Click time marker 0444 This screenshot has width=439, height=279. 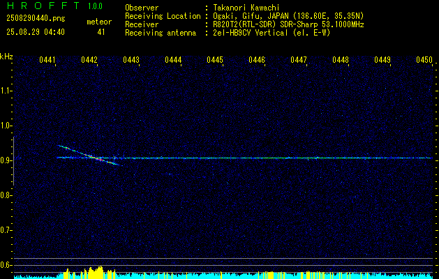coord(173,59)
